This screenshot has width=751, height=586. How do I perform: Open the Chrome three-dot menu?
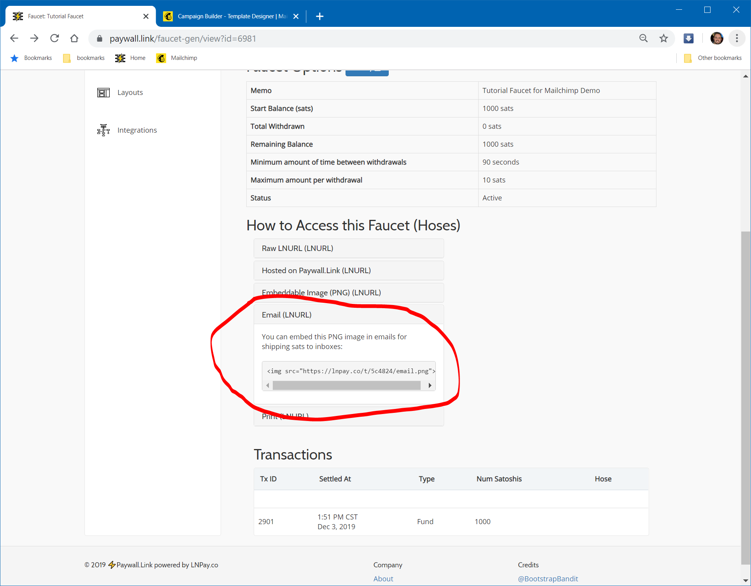(x=737, y=38)
